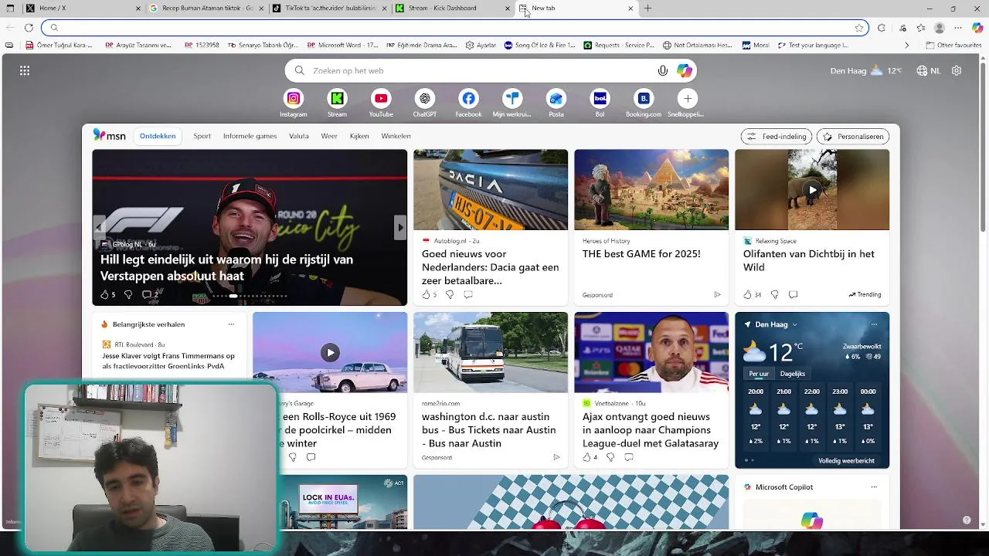Show more bookmarks with chevron
The image size is (989, 556).
point(906,46)
